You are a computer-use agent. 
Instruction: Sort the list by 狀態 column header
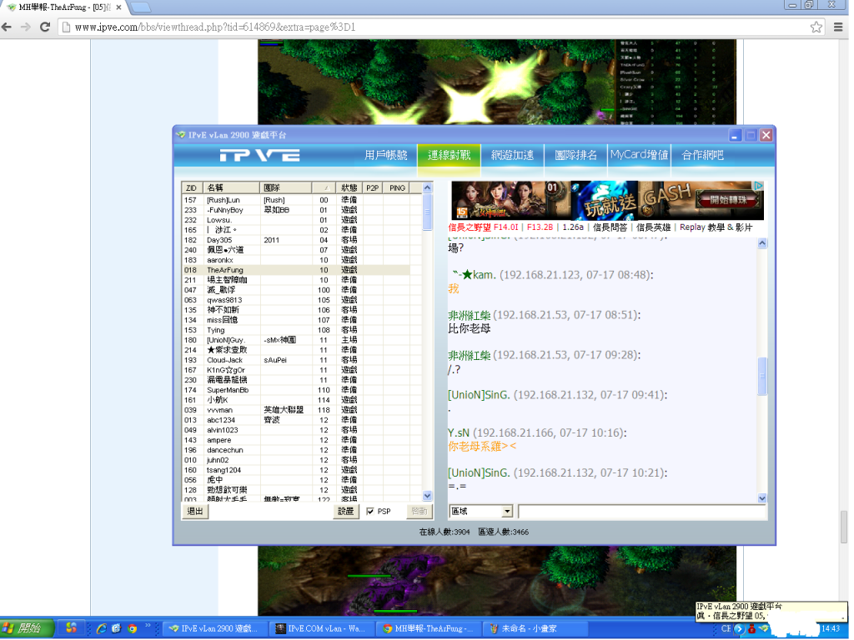[x=349, y=187]
